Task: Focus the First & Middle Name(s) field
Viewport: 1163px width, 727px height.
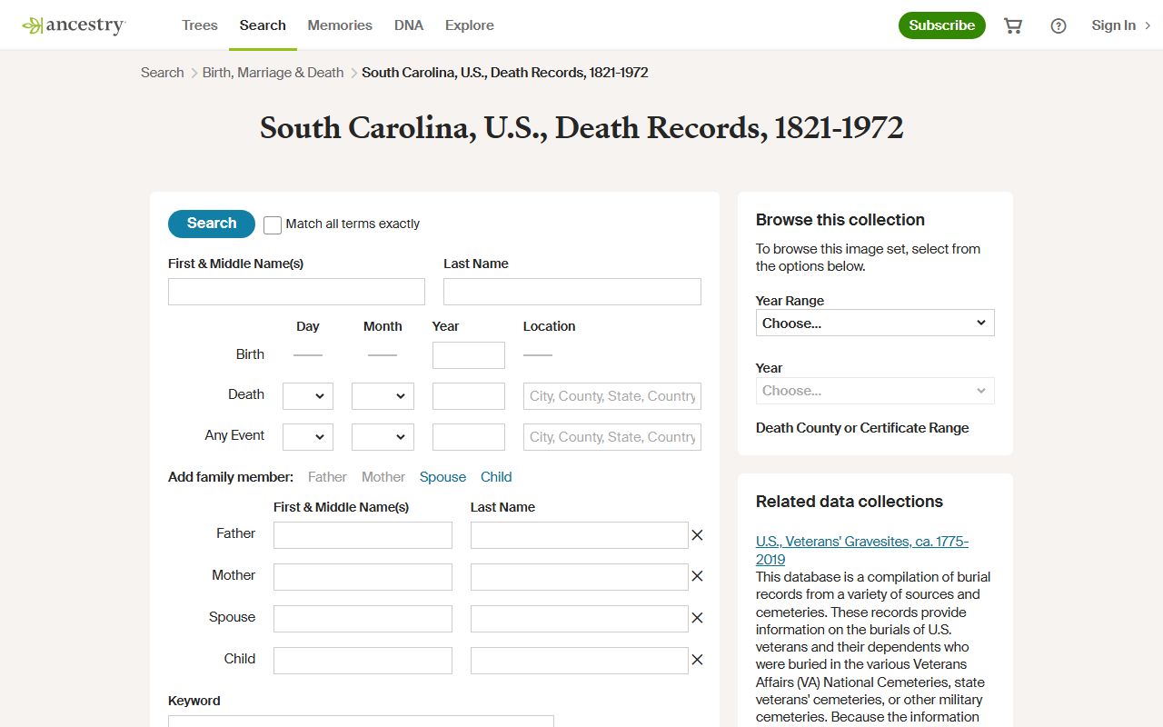Action: [x=296, y=292]
